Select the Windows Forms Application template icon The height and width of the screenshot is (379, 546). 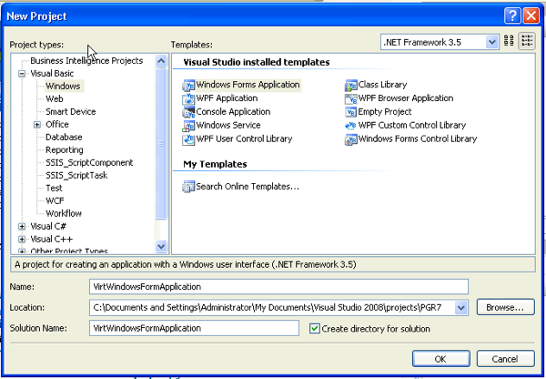pyautogui.click(x=189, y=85)
